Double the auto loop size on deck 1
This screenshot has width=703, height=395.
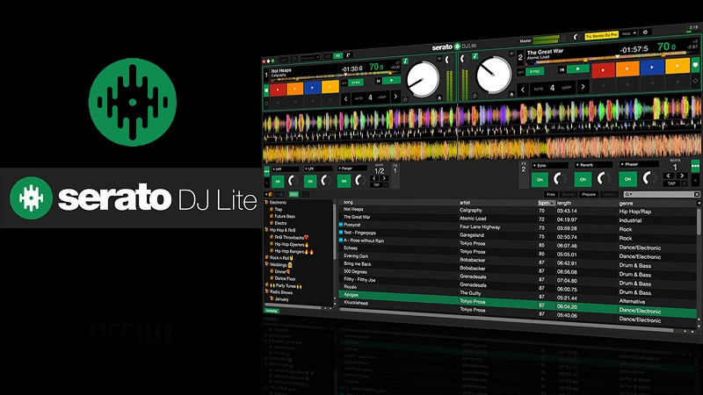click(395, 97)
